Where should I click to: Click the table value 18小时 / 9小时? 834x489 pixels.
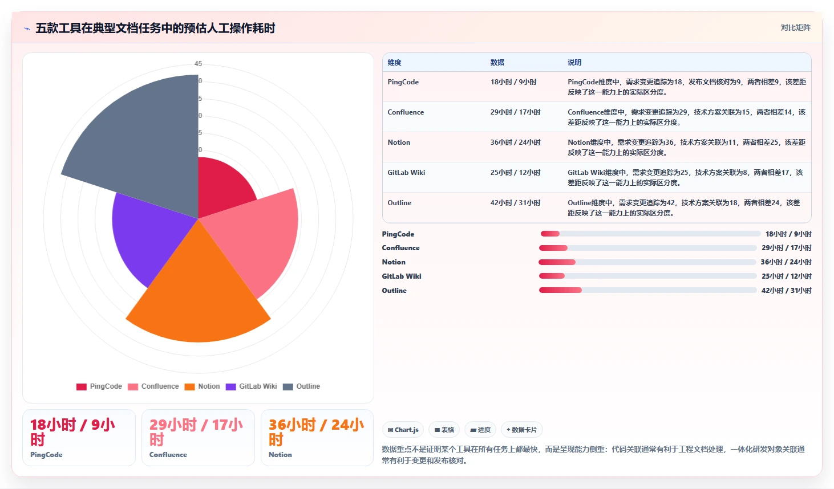pyautogui.click(x=513, y=82)
